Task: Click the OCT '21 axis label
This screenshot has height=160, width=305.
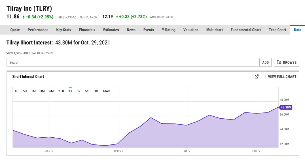Action: (x=257, y=151)
